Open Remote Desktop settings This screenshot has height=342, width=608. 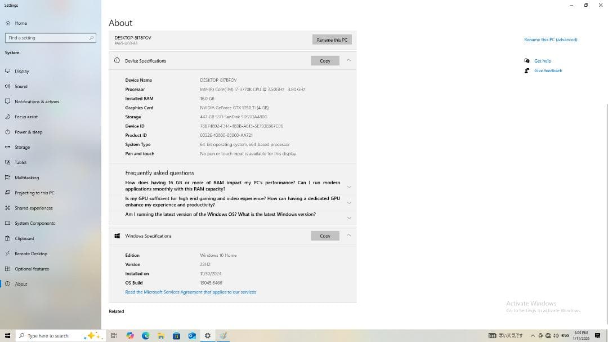pos(31,254)
